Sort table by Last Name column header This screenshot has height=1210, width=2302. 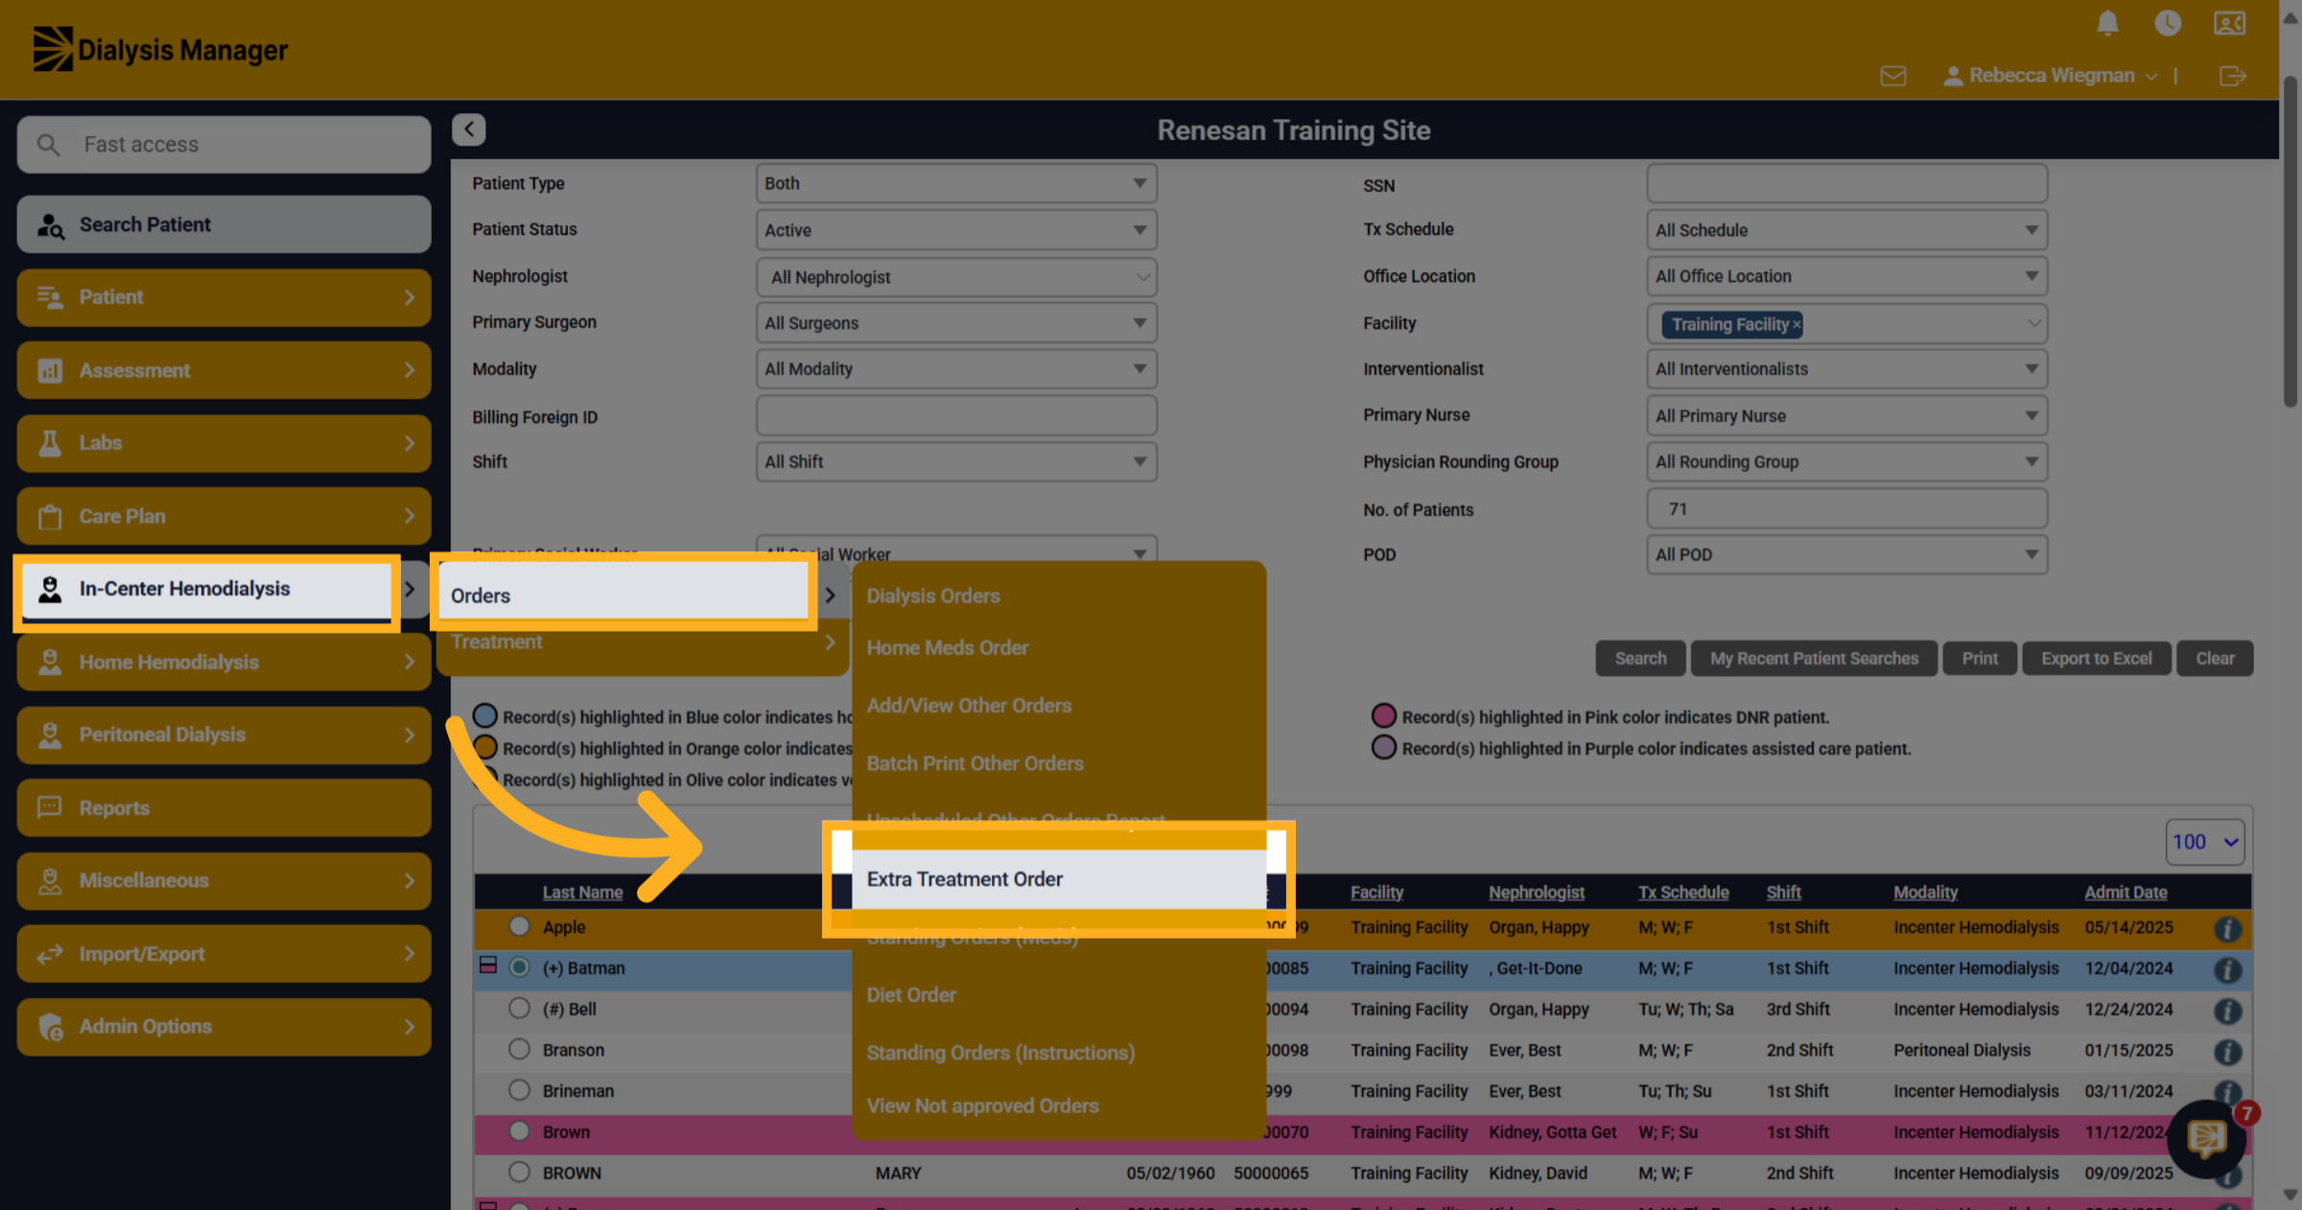click(582, 893)
